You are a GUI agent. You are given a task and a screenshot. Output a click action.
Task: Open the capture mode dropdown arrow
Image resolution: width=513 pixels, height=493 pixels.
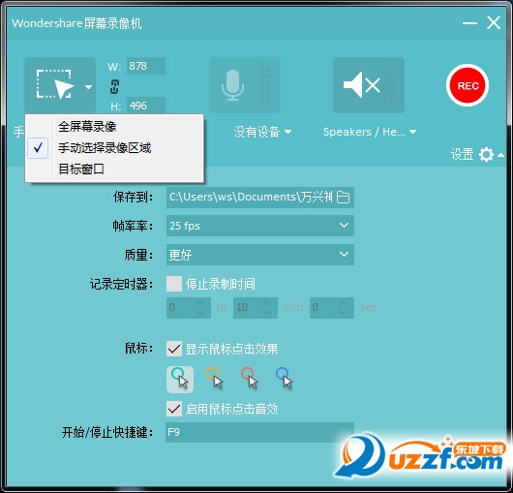pos(88,87)
